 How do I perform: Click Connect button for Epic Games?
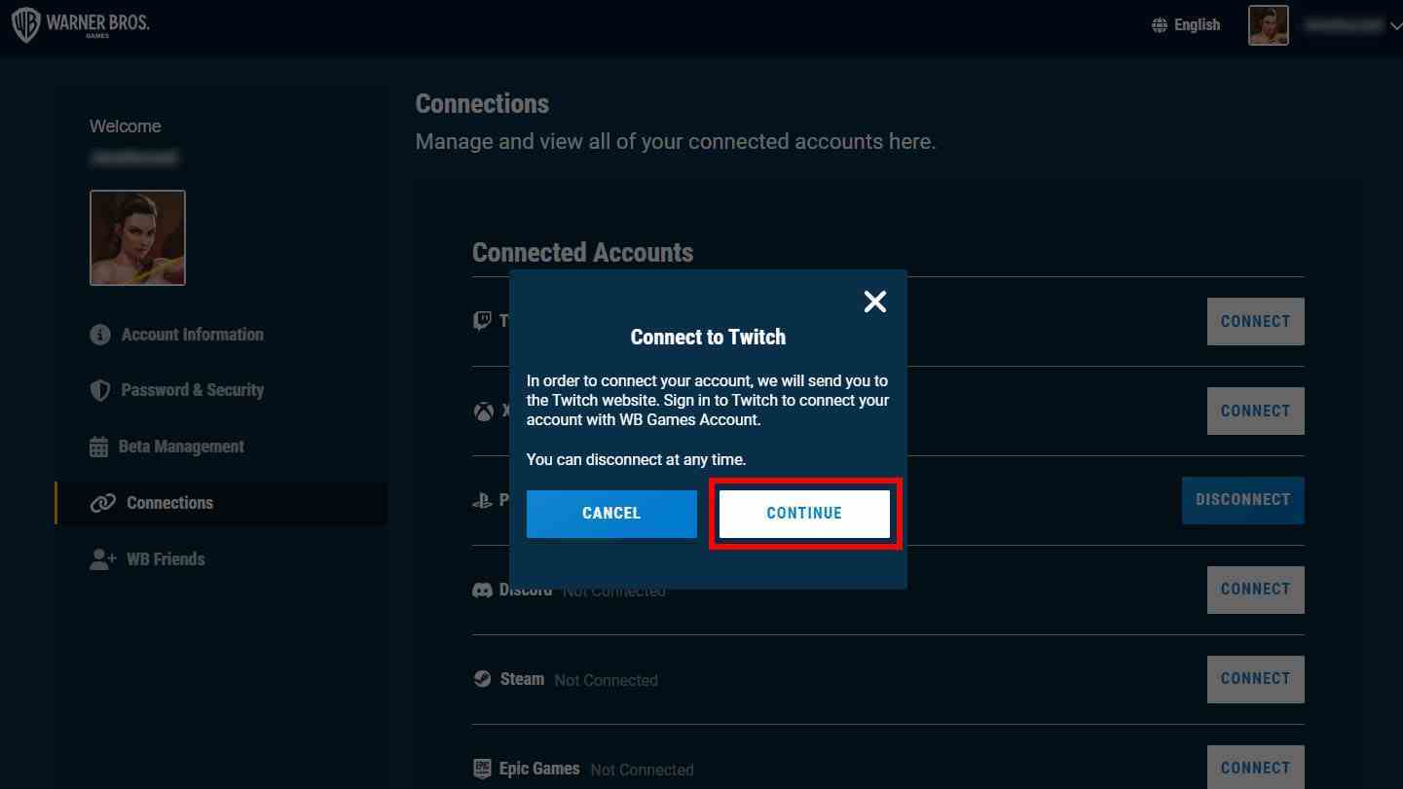(x=1255, y=768)
